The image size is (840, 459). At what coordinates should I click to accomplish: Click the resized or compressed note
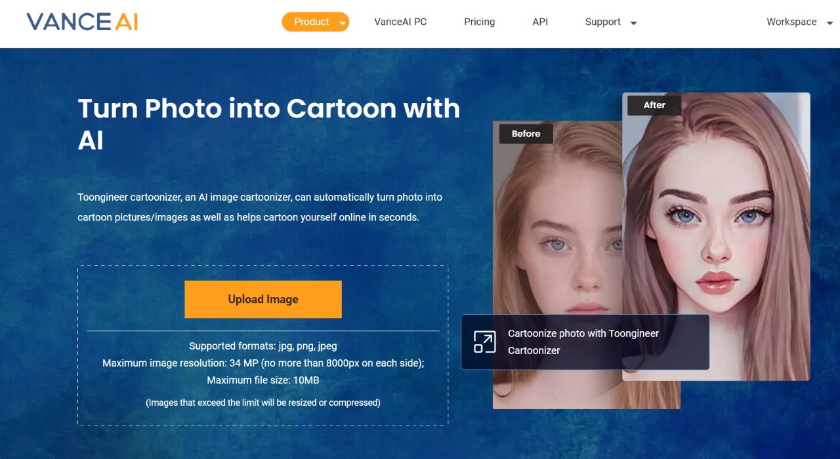(263, 403)
